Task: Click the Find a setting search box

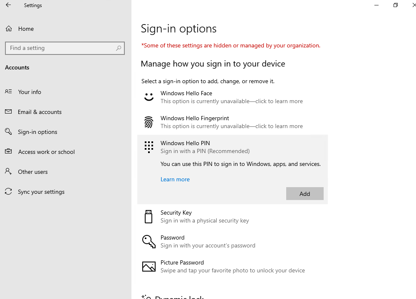Action: (x=65, y=48)
